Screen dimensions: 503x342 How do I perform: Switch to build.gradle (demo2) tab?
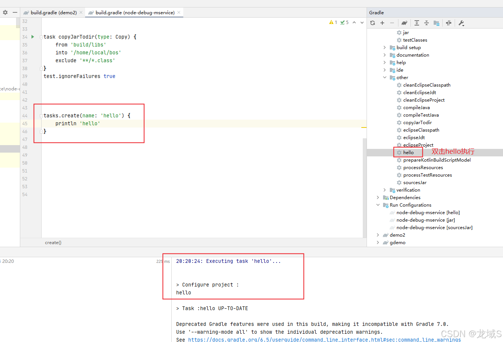(x=52, y=12)
